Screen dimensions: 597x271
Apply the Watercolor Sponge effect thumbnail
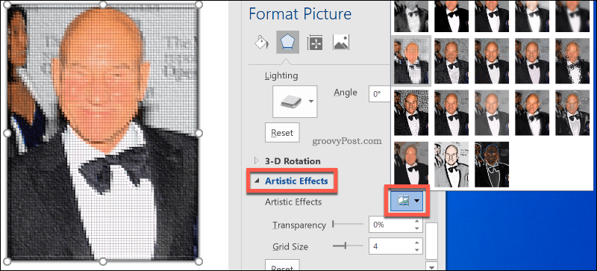point(451,60)
